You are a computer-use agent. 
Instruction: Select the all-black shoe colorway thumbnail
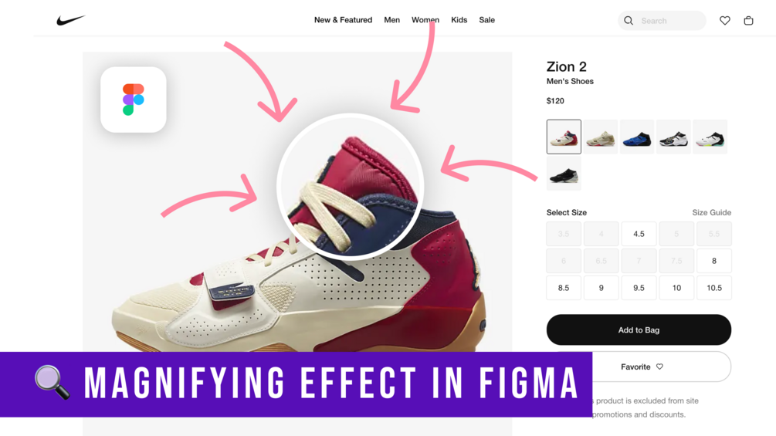(x=564, y=174)
